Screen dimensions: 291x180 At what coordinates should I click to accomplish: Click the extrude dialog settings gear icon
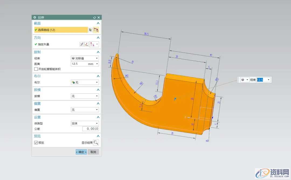34,17
